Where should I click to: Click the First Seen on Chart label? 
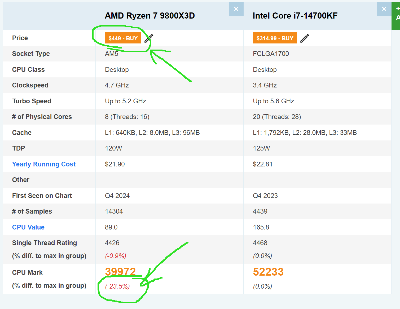click(x=42, y=196)
